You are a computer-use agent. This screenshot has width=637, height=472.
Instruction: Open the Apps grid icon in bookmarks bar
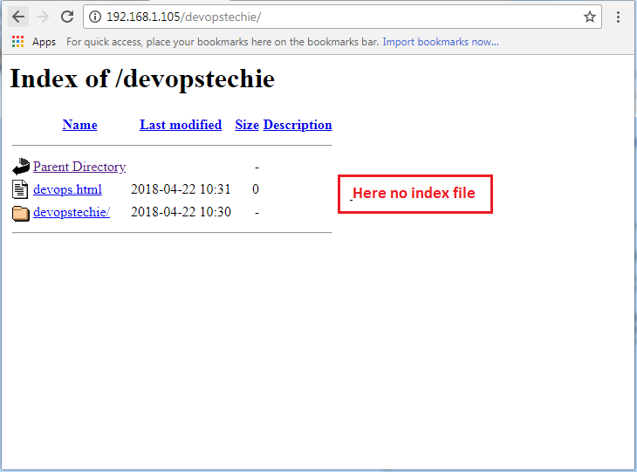pyautogui.click(x=17, y=41)
